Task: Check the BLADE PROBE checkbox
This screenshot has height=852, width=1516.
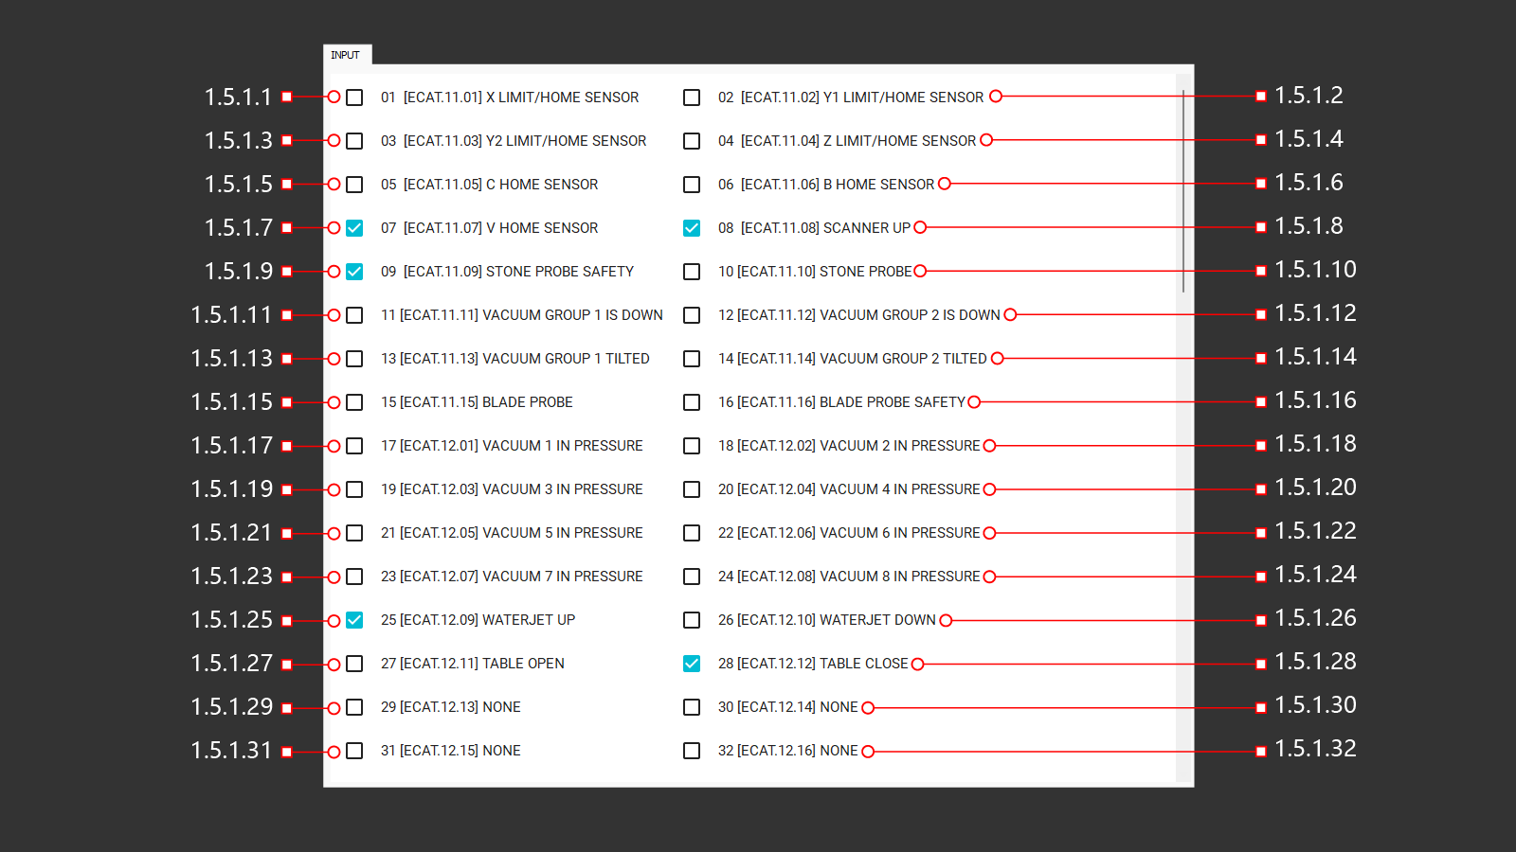Action: [x=354, y=402]
